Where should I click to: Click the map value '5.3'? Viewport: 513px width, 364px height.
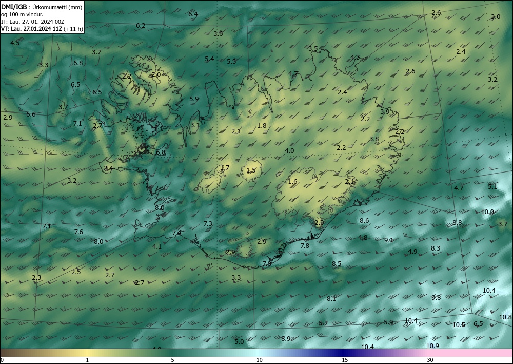pyautogui.click(x=231, y=61)
